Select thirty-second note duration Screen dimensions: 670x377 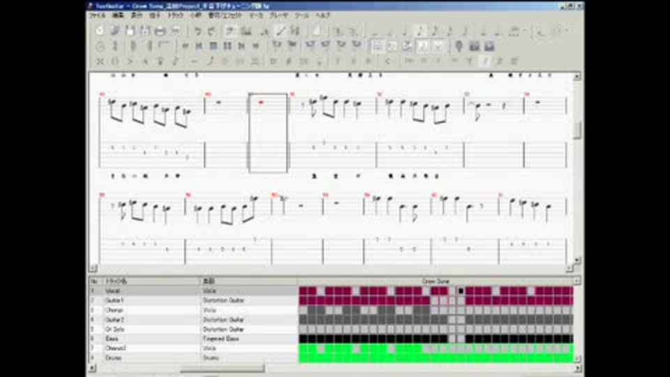[449, 31]
